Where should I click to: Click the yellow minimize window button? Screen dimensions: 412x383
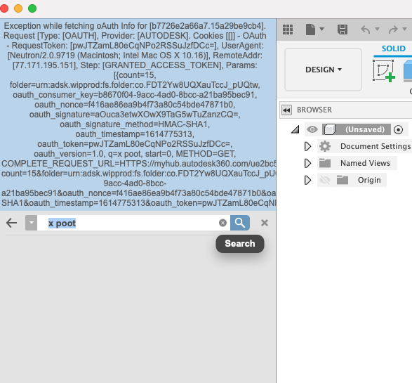[x=18, y=8]
